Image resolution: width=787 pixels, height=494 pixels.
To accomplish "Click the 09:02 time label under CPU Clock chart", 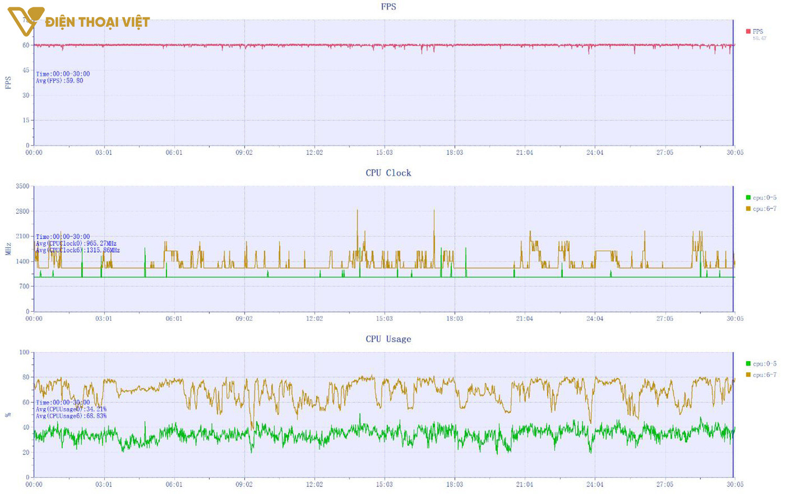I will [x=244, y=319].
